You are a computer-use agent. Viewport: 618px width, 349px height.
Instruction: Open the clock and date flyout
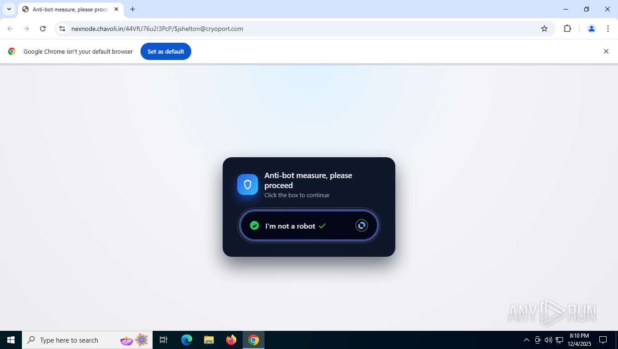point(579,340)
